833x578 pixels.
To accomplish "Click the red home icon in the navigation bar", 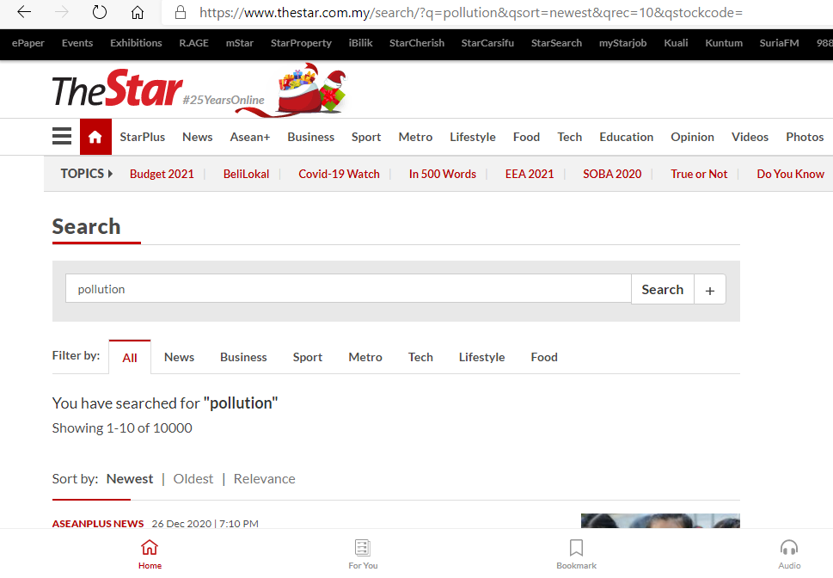I will [95, 137].
